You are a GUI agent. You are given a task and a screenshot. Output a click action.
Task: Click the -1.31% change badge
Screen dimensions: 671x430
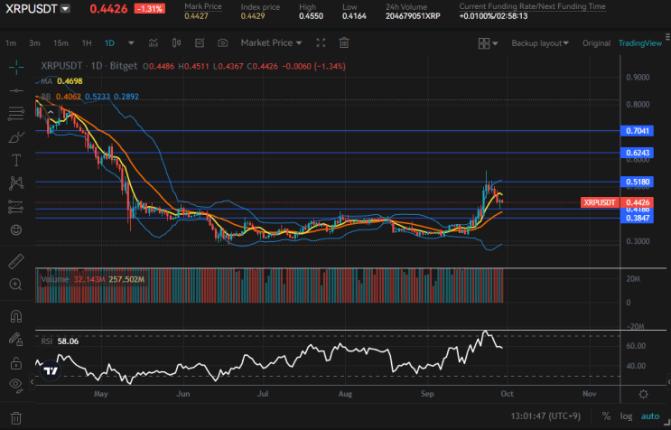click(149, 8)
